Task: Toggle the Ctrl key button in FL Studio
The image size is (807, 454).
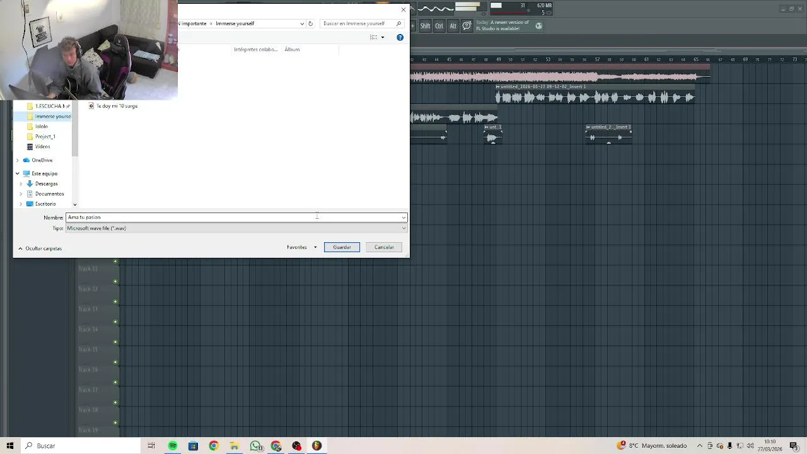Action: pos(439,26)
